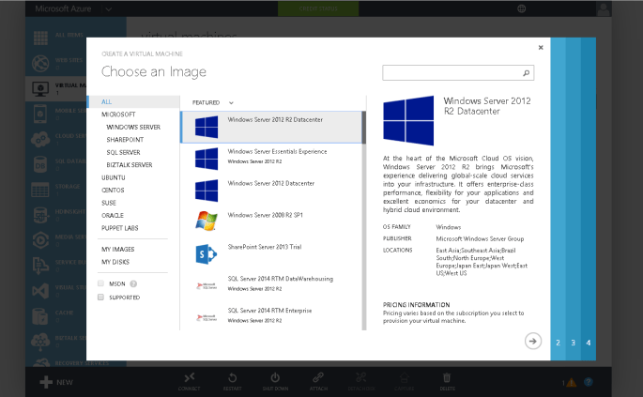
Task: Select the Windows Server 2012 R2 Datacenter image icon
Action: tap(207, 127)
